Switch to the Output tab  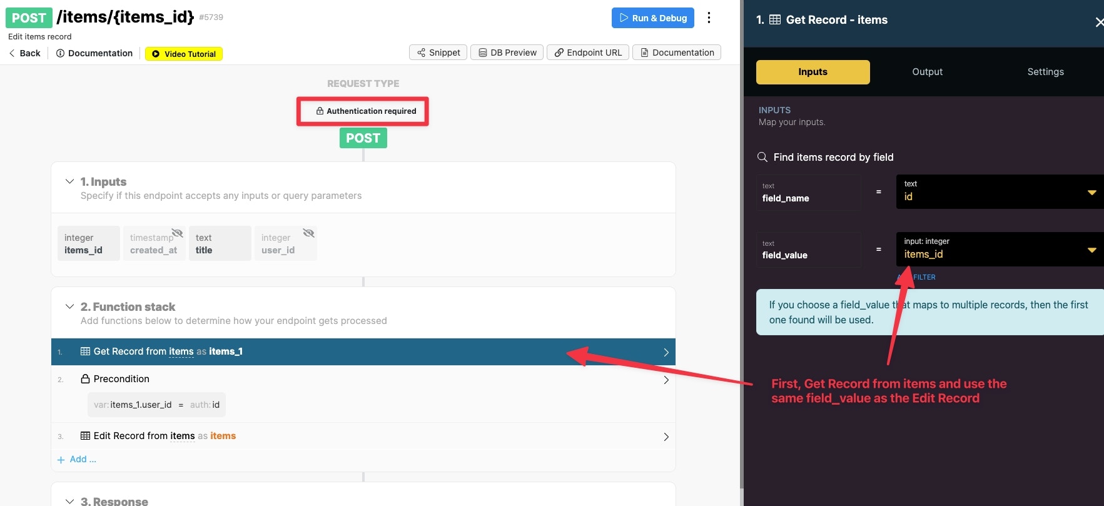click(927, 72)
